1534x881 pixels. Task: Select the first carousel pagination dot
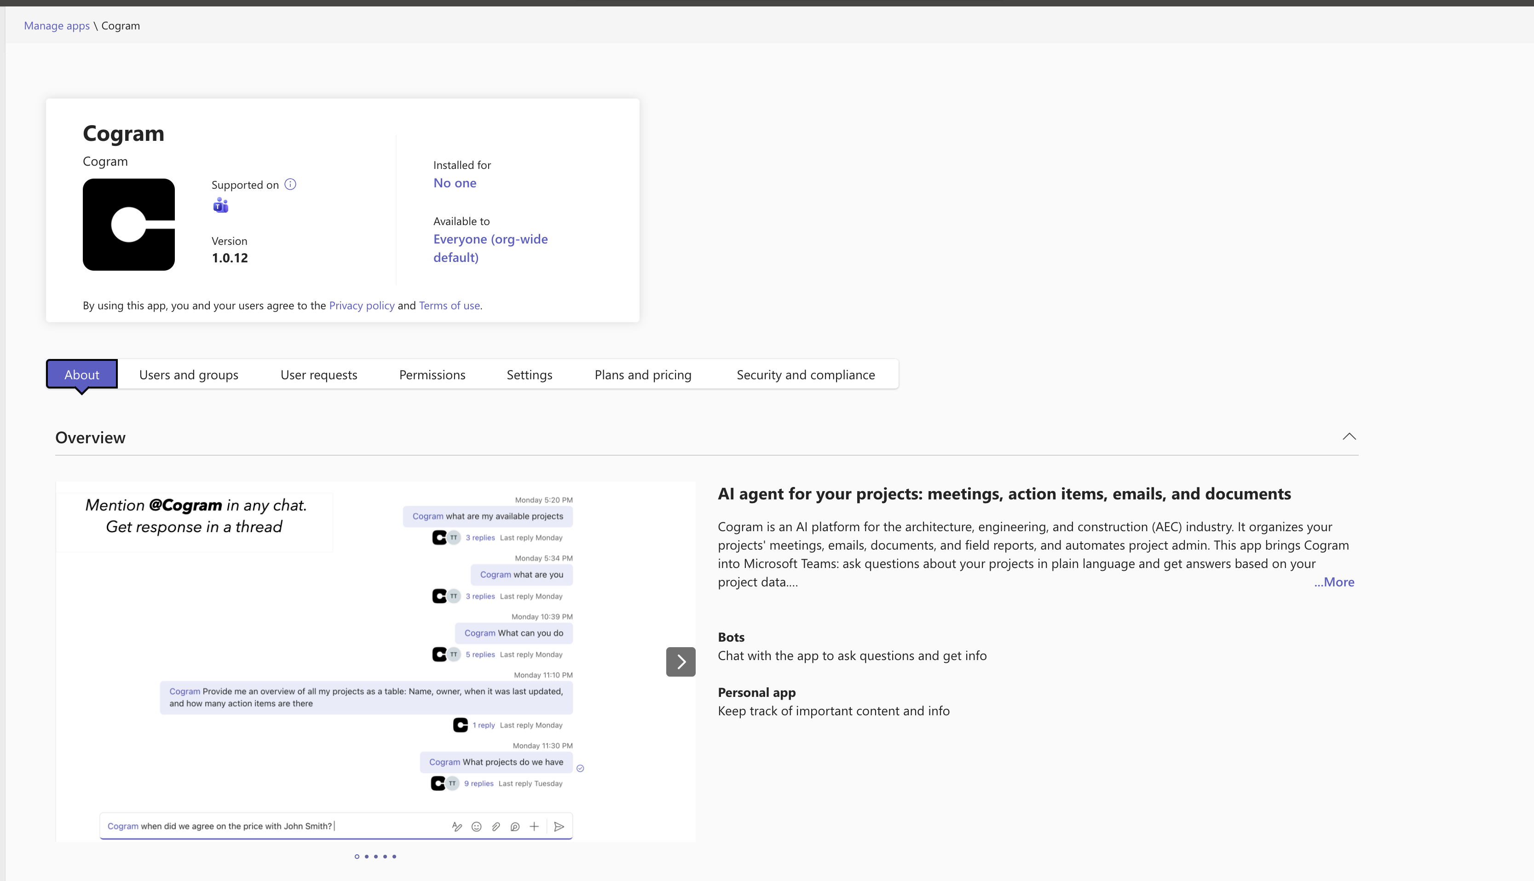pyautogui.click(x=357, y=856)
